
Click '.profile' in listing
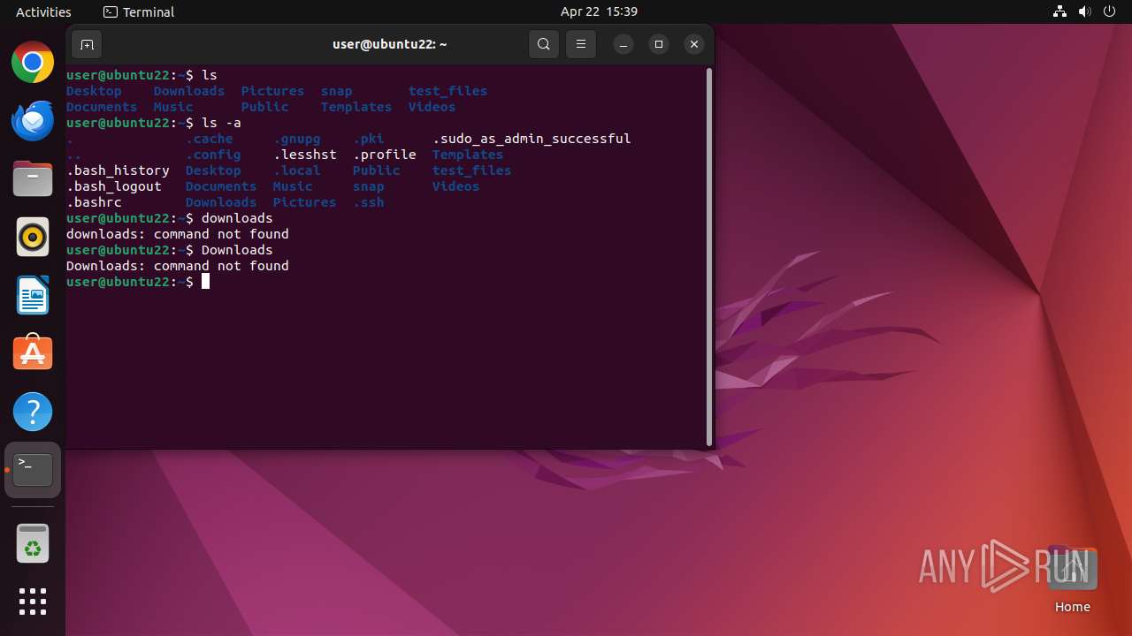point(385,155)
